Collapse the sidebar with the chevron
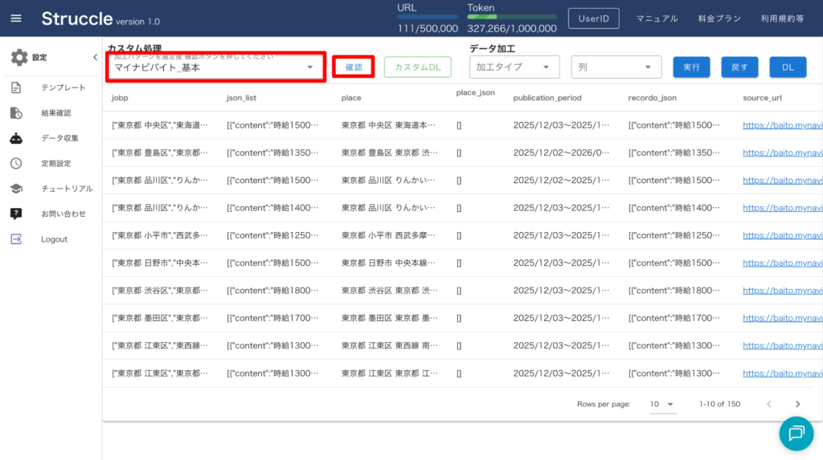 click(95, 58)
